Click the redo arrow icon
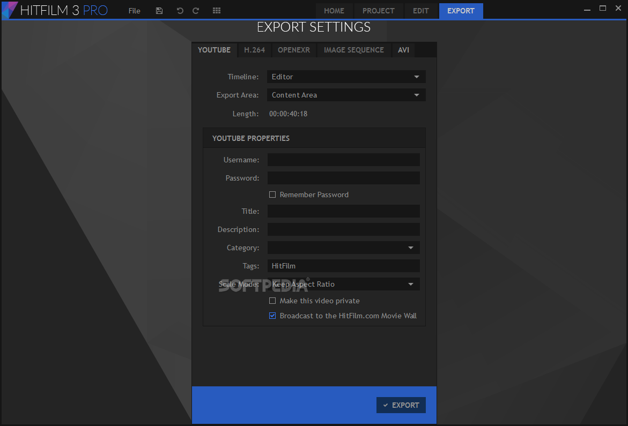628x426 pixels. click(x=196, y=11)
